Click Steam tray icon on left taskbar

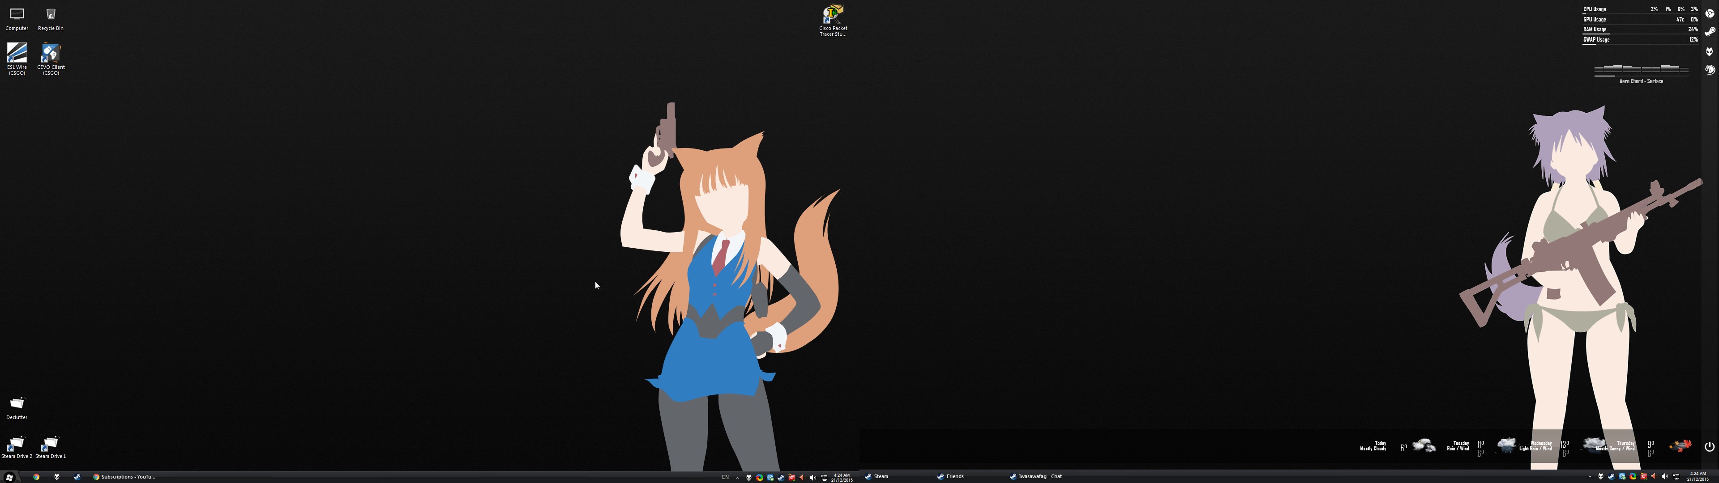coord(782,477)
